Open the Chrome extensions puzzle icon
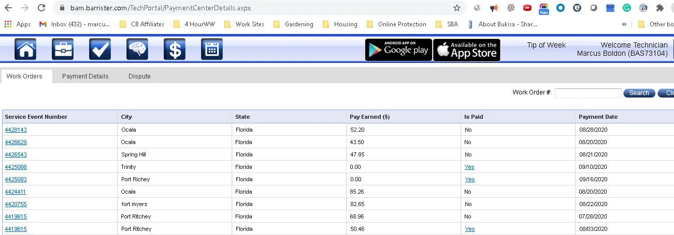This screenshot has width=674, height=235. pos(659,8)
